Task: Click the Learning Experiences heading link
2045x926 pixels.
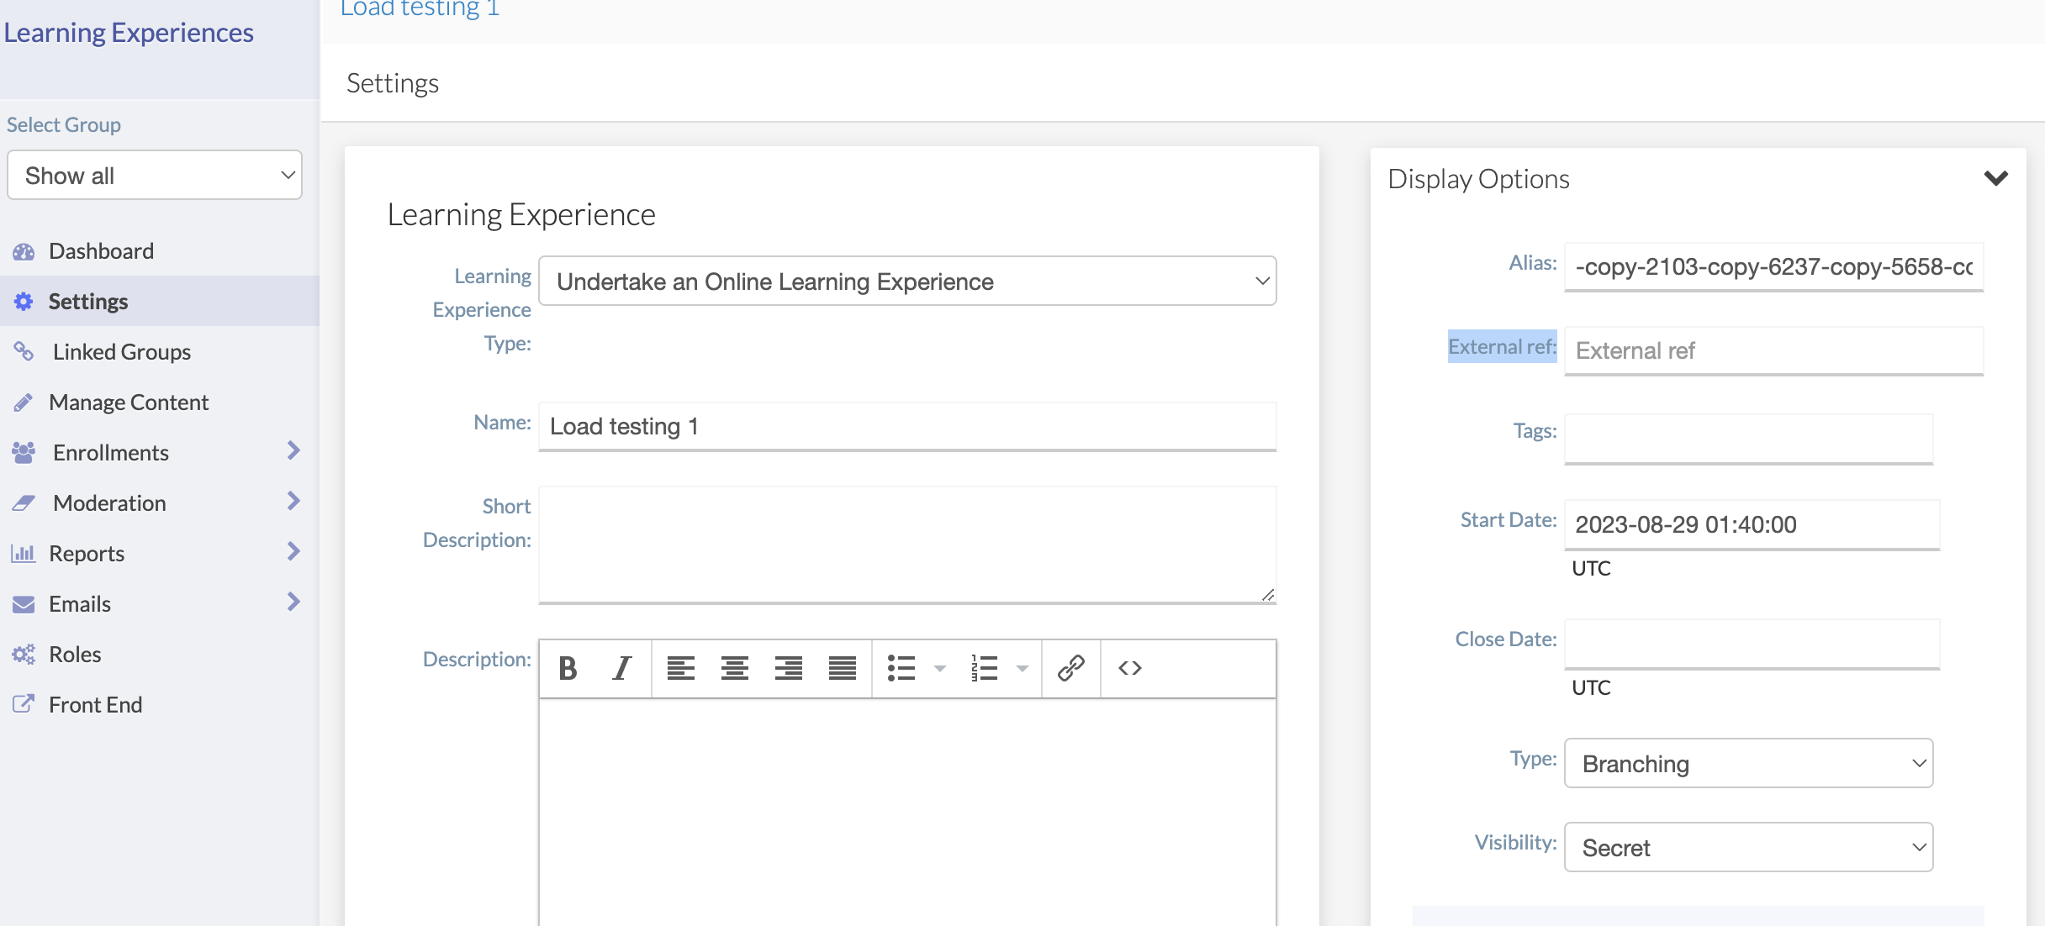Action: point(129,33)
